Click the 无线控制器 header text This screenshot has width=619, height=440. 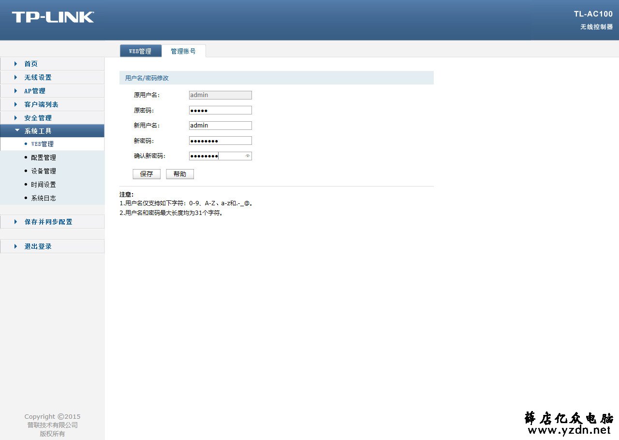597,27
